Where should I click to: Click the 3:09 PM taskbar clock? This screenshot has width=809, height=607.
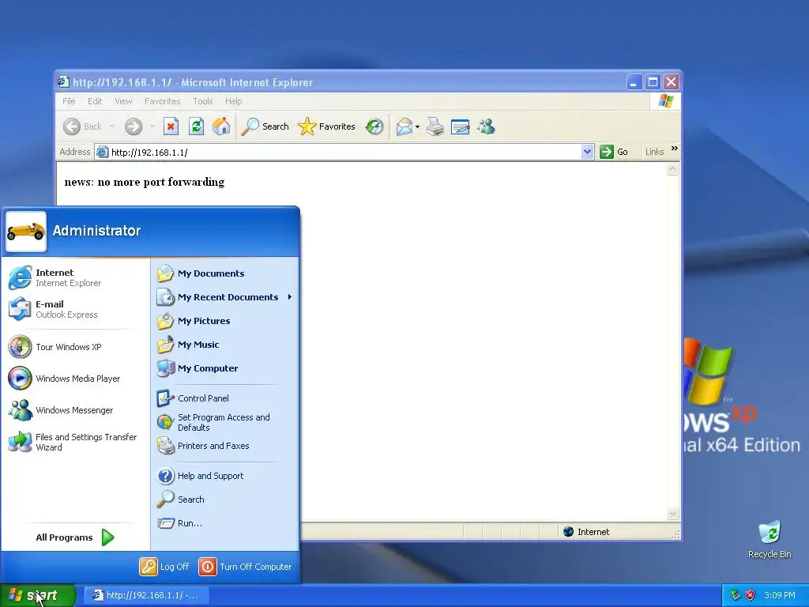click(x=780, y=595)
